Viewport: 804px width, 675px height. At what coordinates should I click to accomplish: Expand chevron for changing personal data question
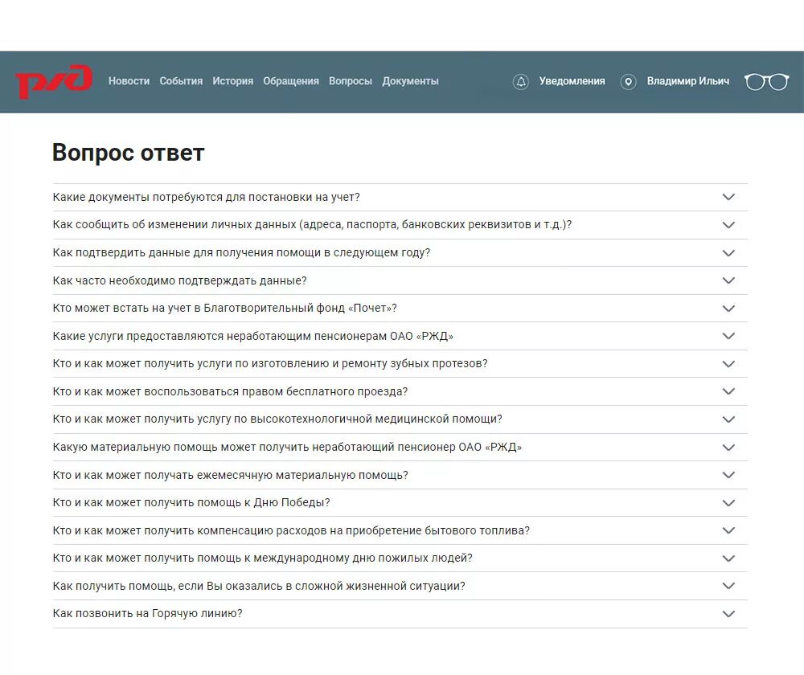click(x=728, y=225)
